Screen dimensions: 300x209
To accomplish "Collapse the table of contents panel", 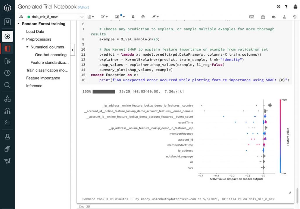I will [73, 50].
